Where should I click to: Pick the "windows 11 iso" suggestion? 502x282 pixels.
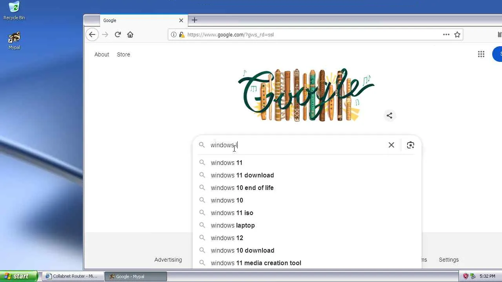[x=307, y=213]
